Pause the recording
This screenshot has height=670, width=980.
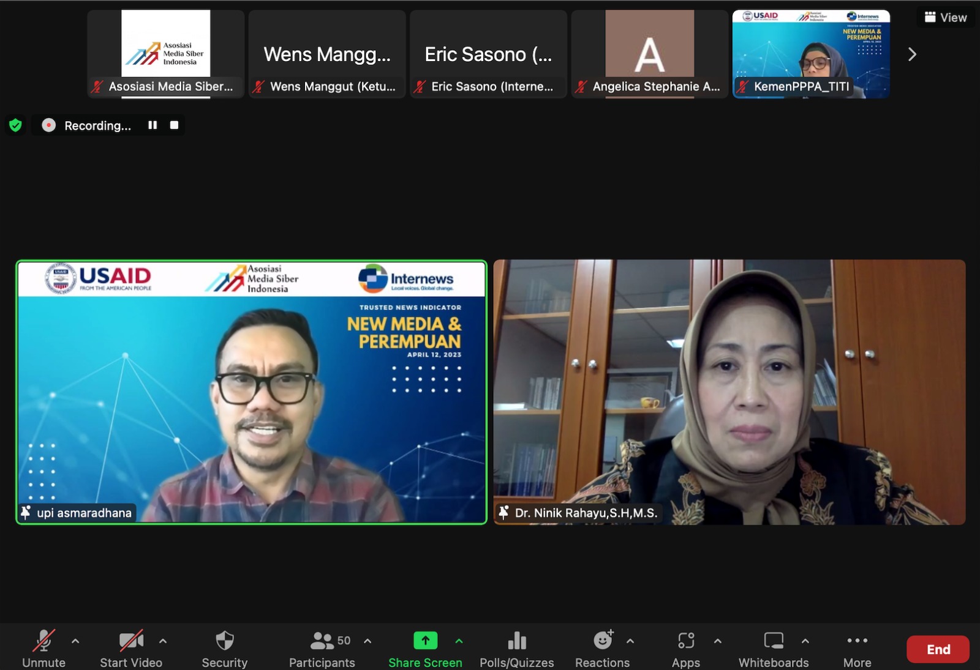point(153,125)
